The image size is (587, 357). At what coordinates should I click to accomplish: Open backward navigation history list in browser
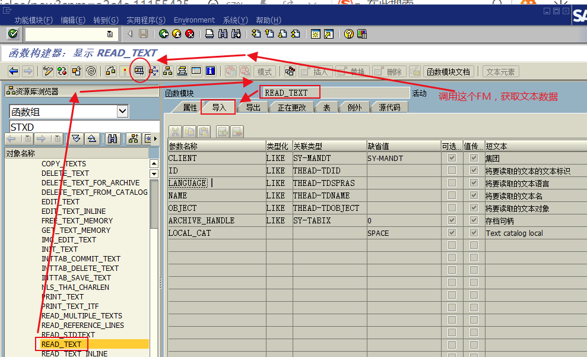tap(28, 139)
